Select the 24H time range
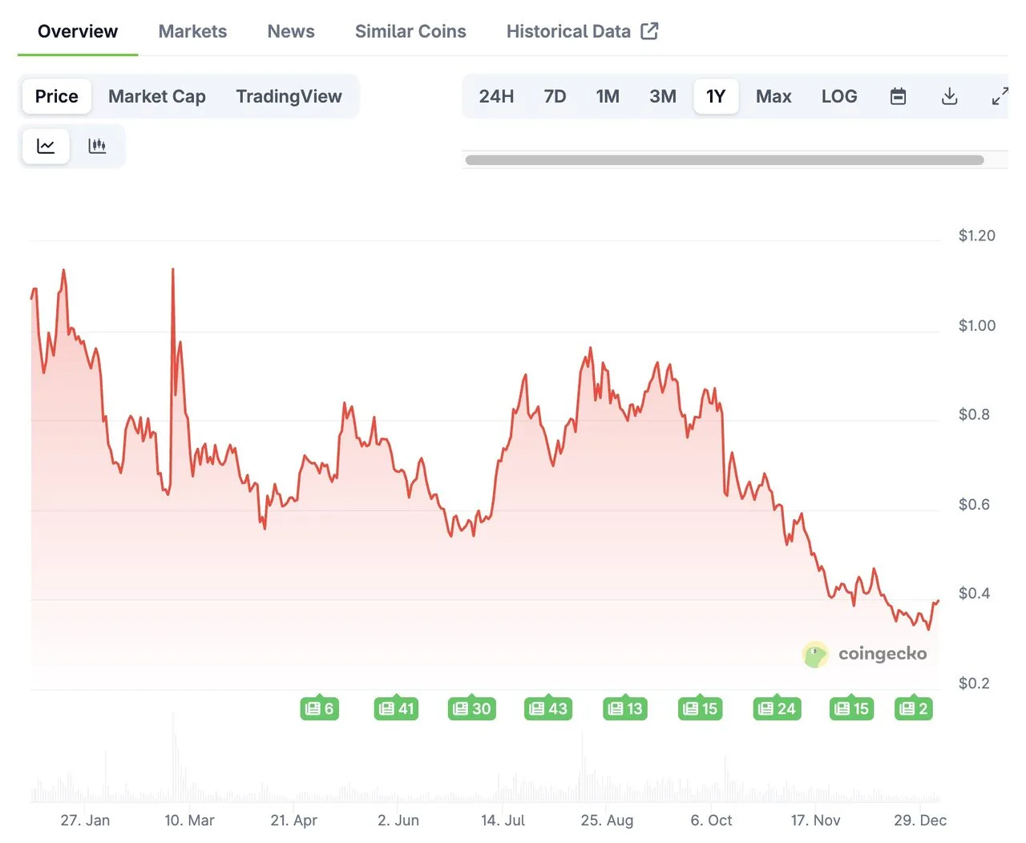The image size is (1026, 843). coord(496,96)
